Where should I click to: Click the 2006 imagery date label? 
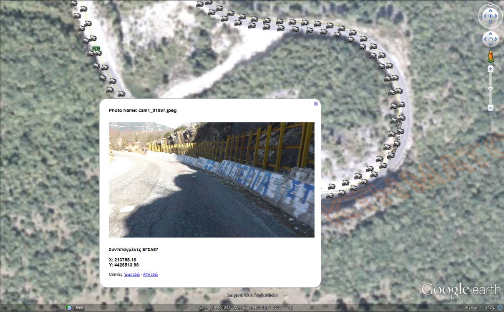[x=79, y=307]
